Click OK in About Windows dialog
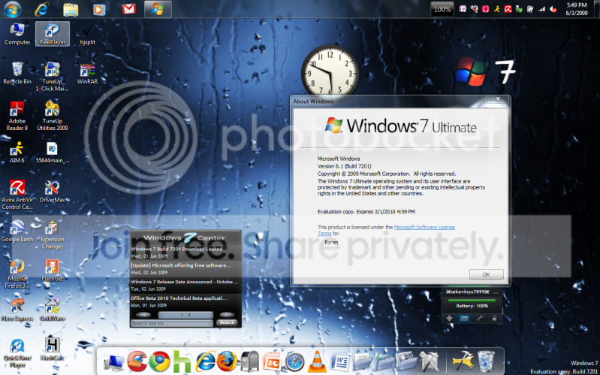 [487, 274]
